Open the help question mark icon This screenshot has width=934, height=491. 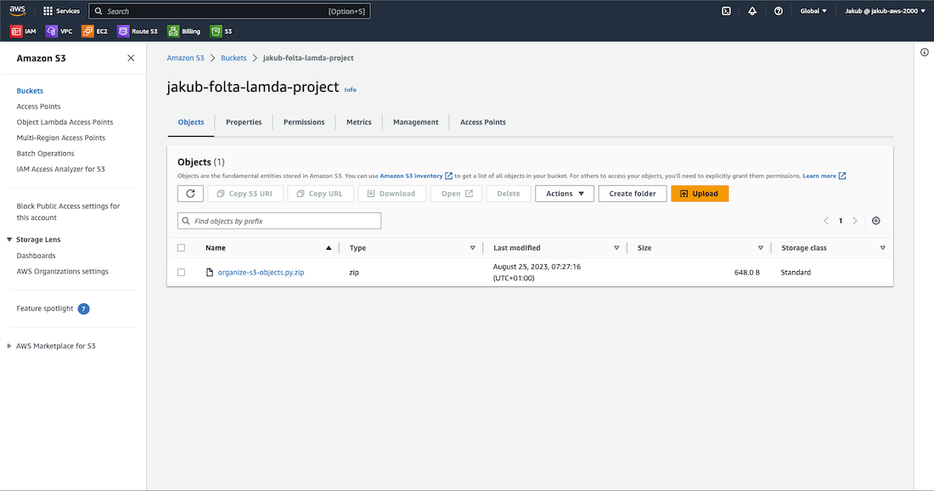tap(778, 11)
